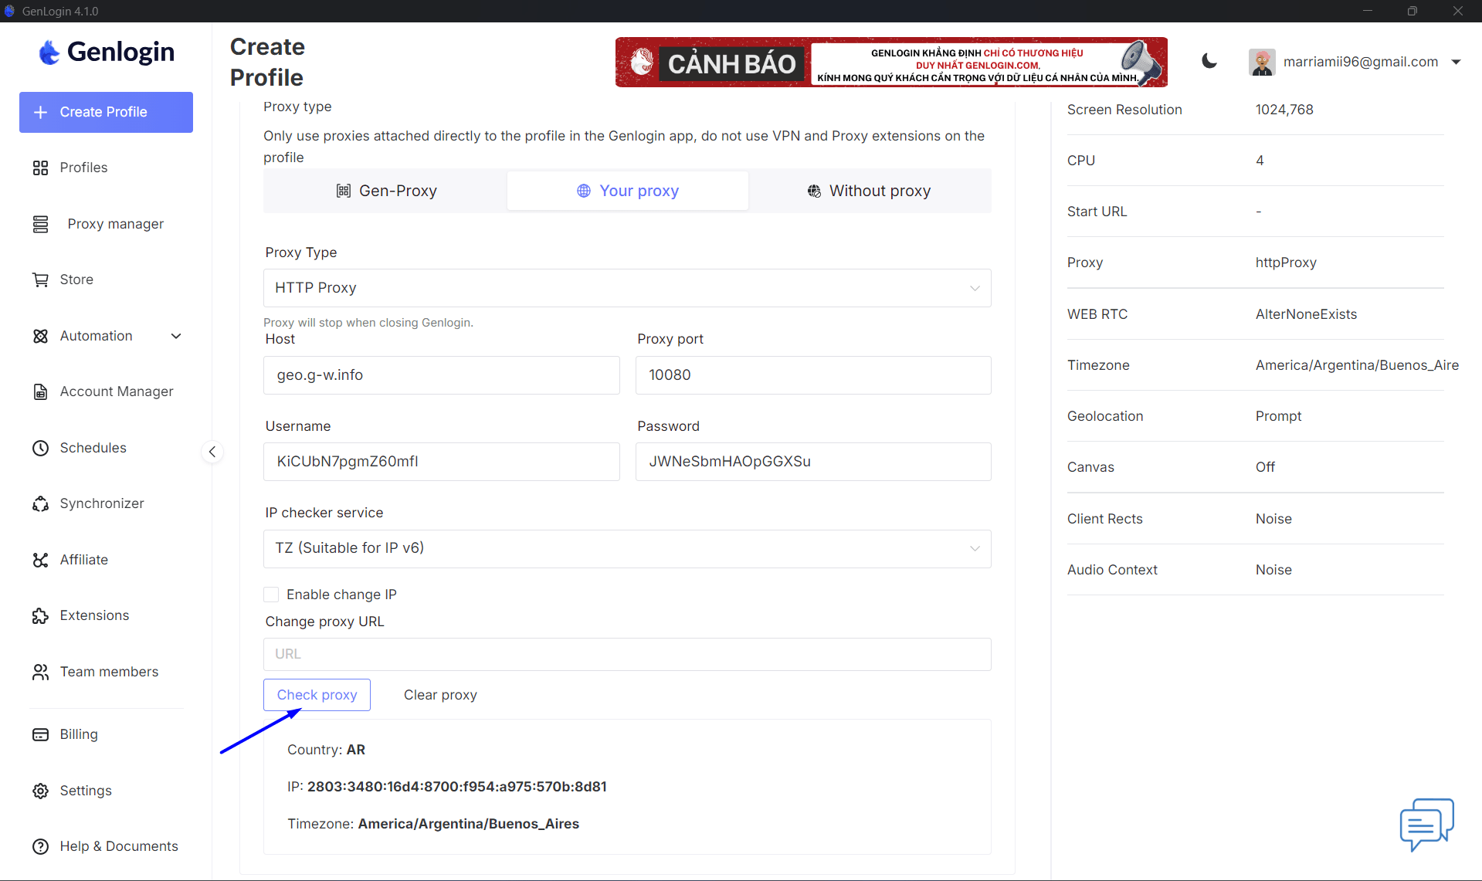
Task: Click the Genlogin logo
Action: pos(107,52)
